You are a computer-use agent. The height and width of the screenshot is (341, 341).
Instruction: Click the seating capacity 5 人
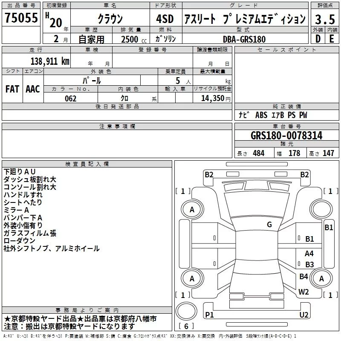183,81
